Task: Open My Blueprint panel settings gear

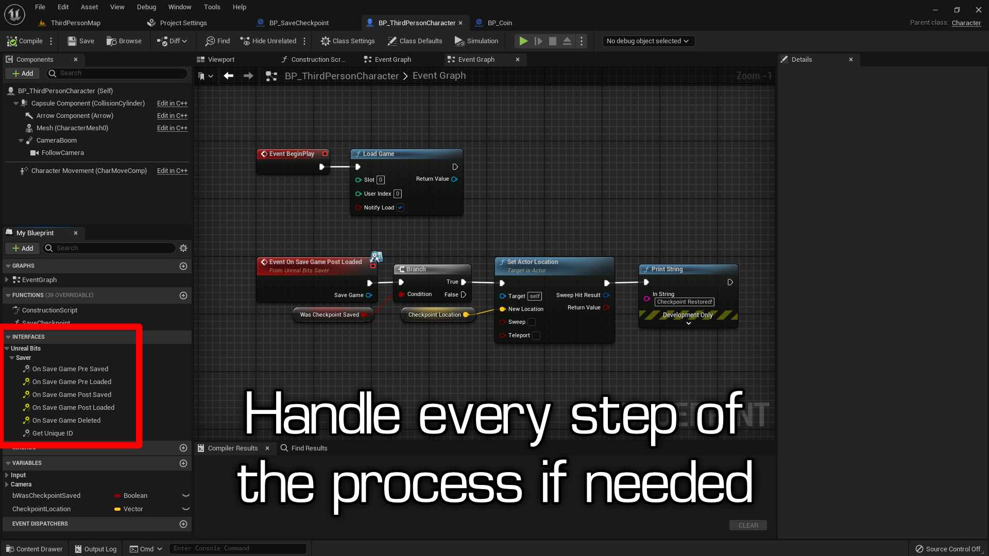Action: point(183,248)
